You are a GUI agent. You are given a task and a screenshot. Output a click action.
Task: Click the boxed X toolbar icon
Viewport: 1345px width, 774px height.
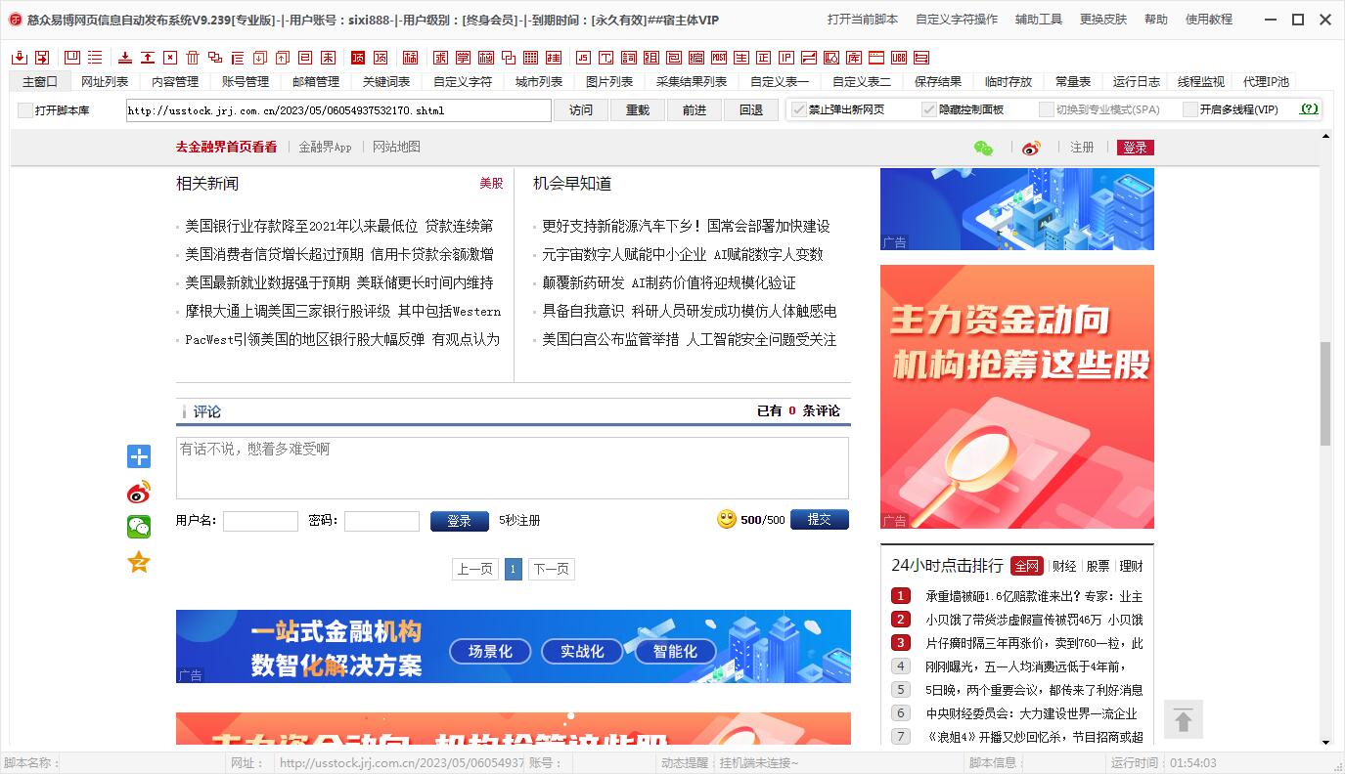171,58
